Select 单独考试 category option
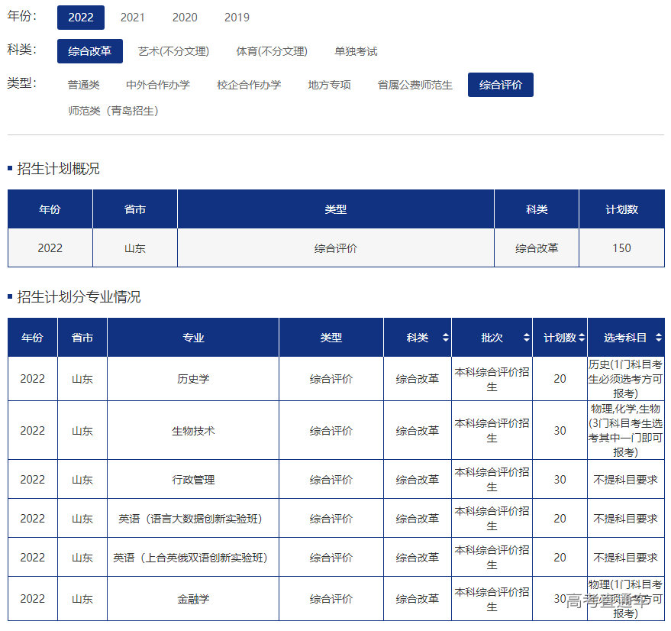 (x=356, y=51)
